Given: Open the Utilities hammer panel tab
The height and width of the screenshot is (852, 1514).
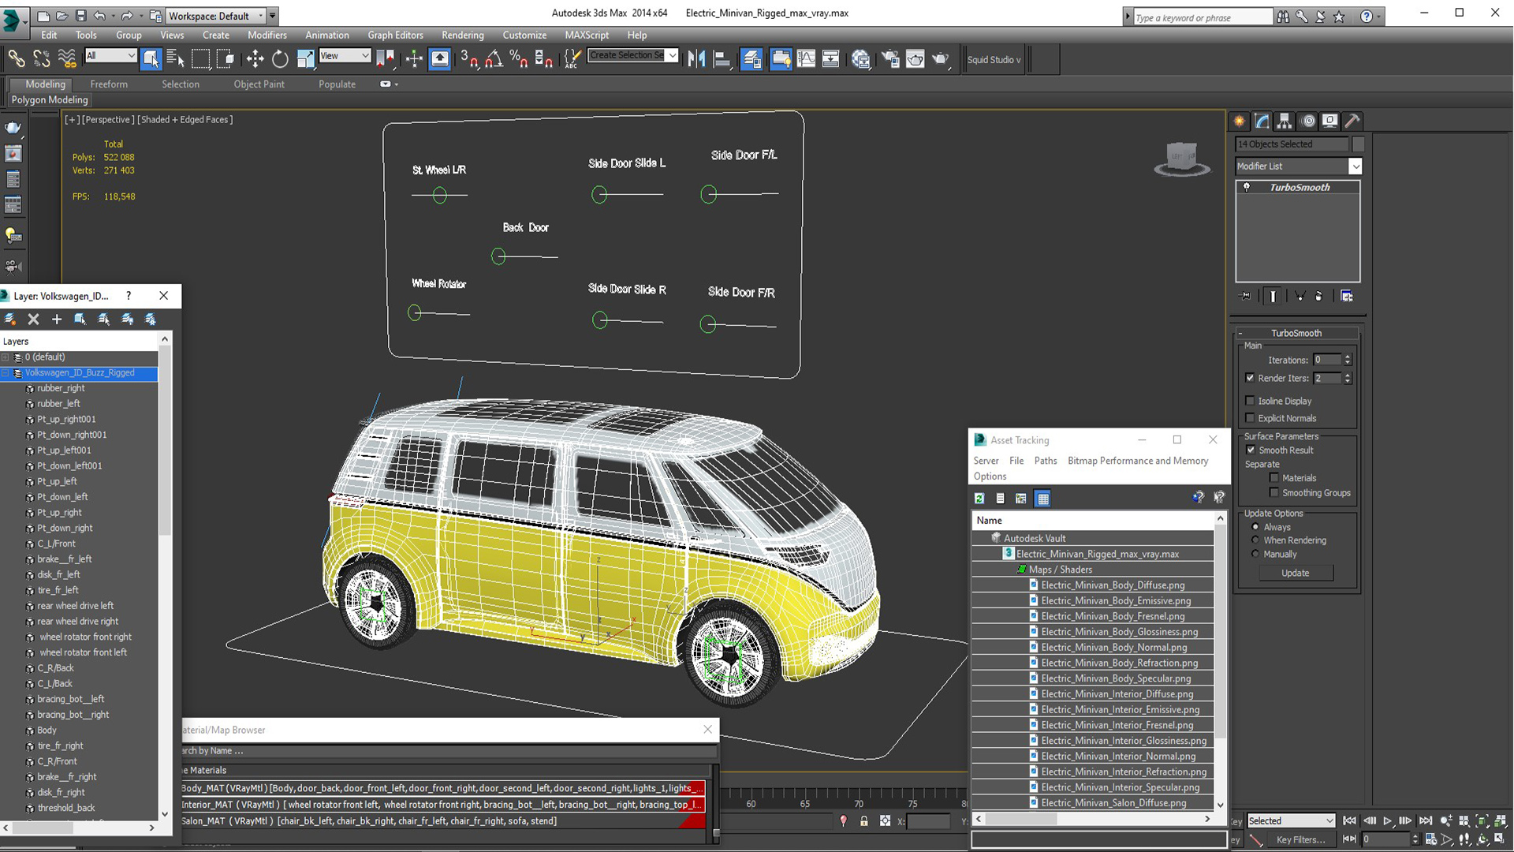Looking at the screenshot, I should click(1352, 121).
